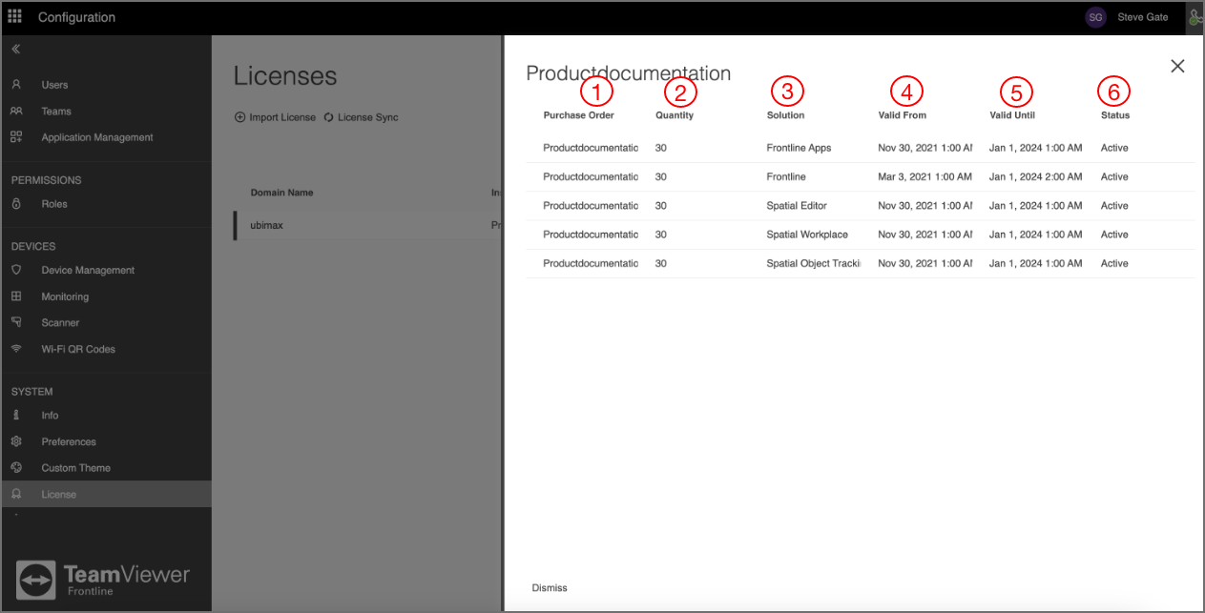Click the Configuration title in top bar
1205x613 pixels.
click(76, 17)
